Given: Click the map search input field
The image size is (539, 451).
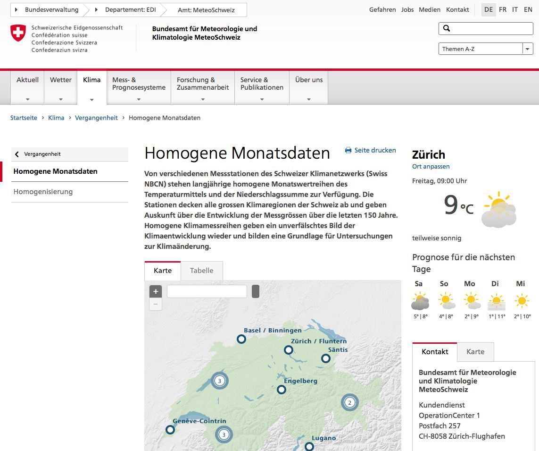Looking at the screenshot, I should pos(207,291).
